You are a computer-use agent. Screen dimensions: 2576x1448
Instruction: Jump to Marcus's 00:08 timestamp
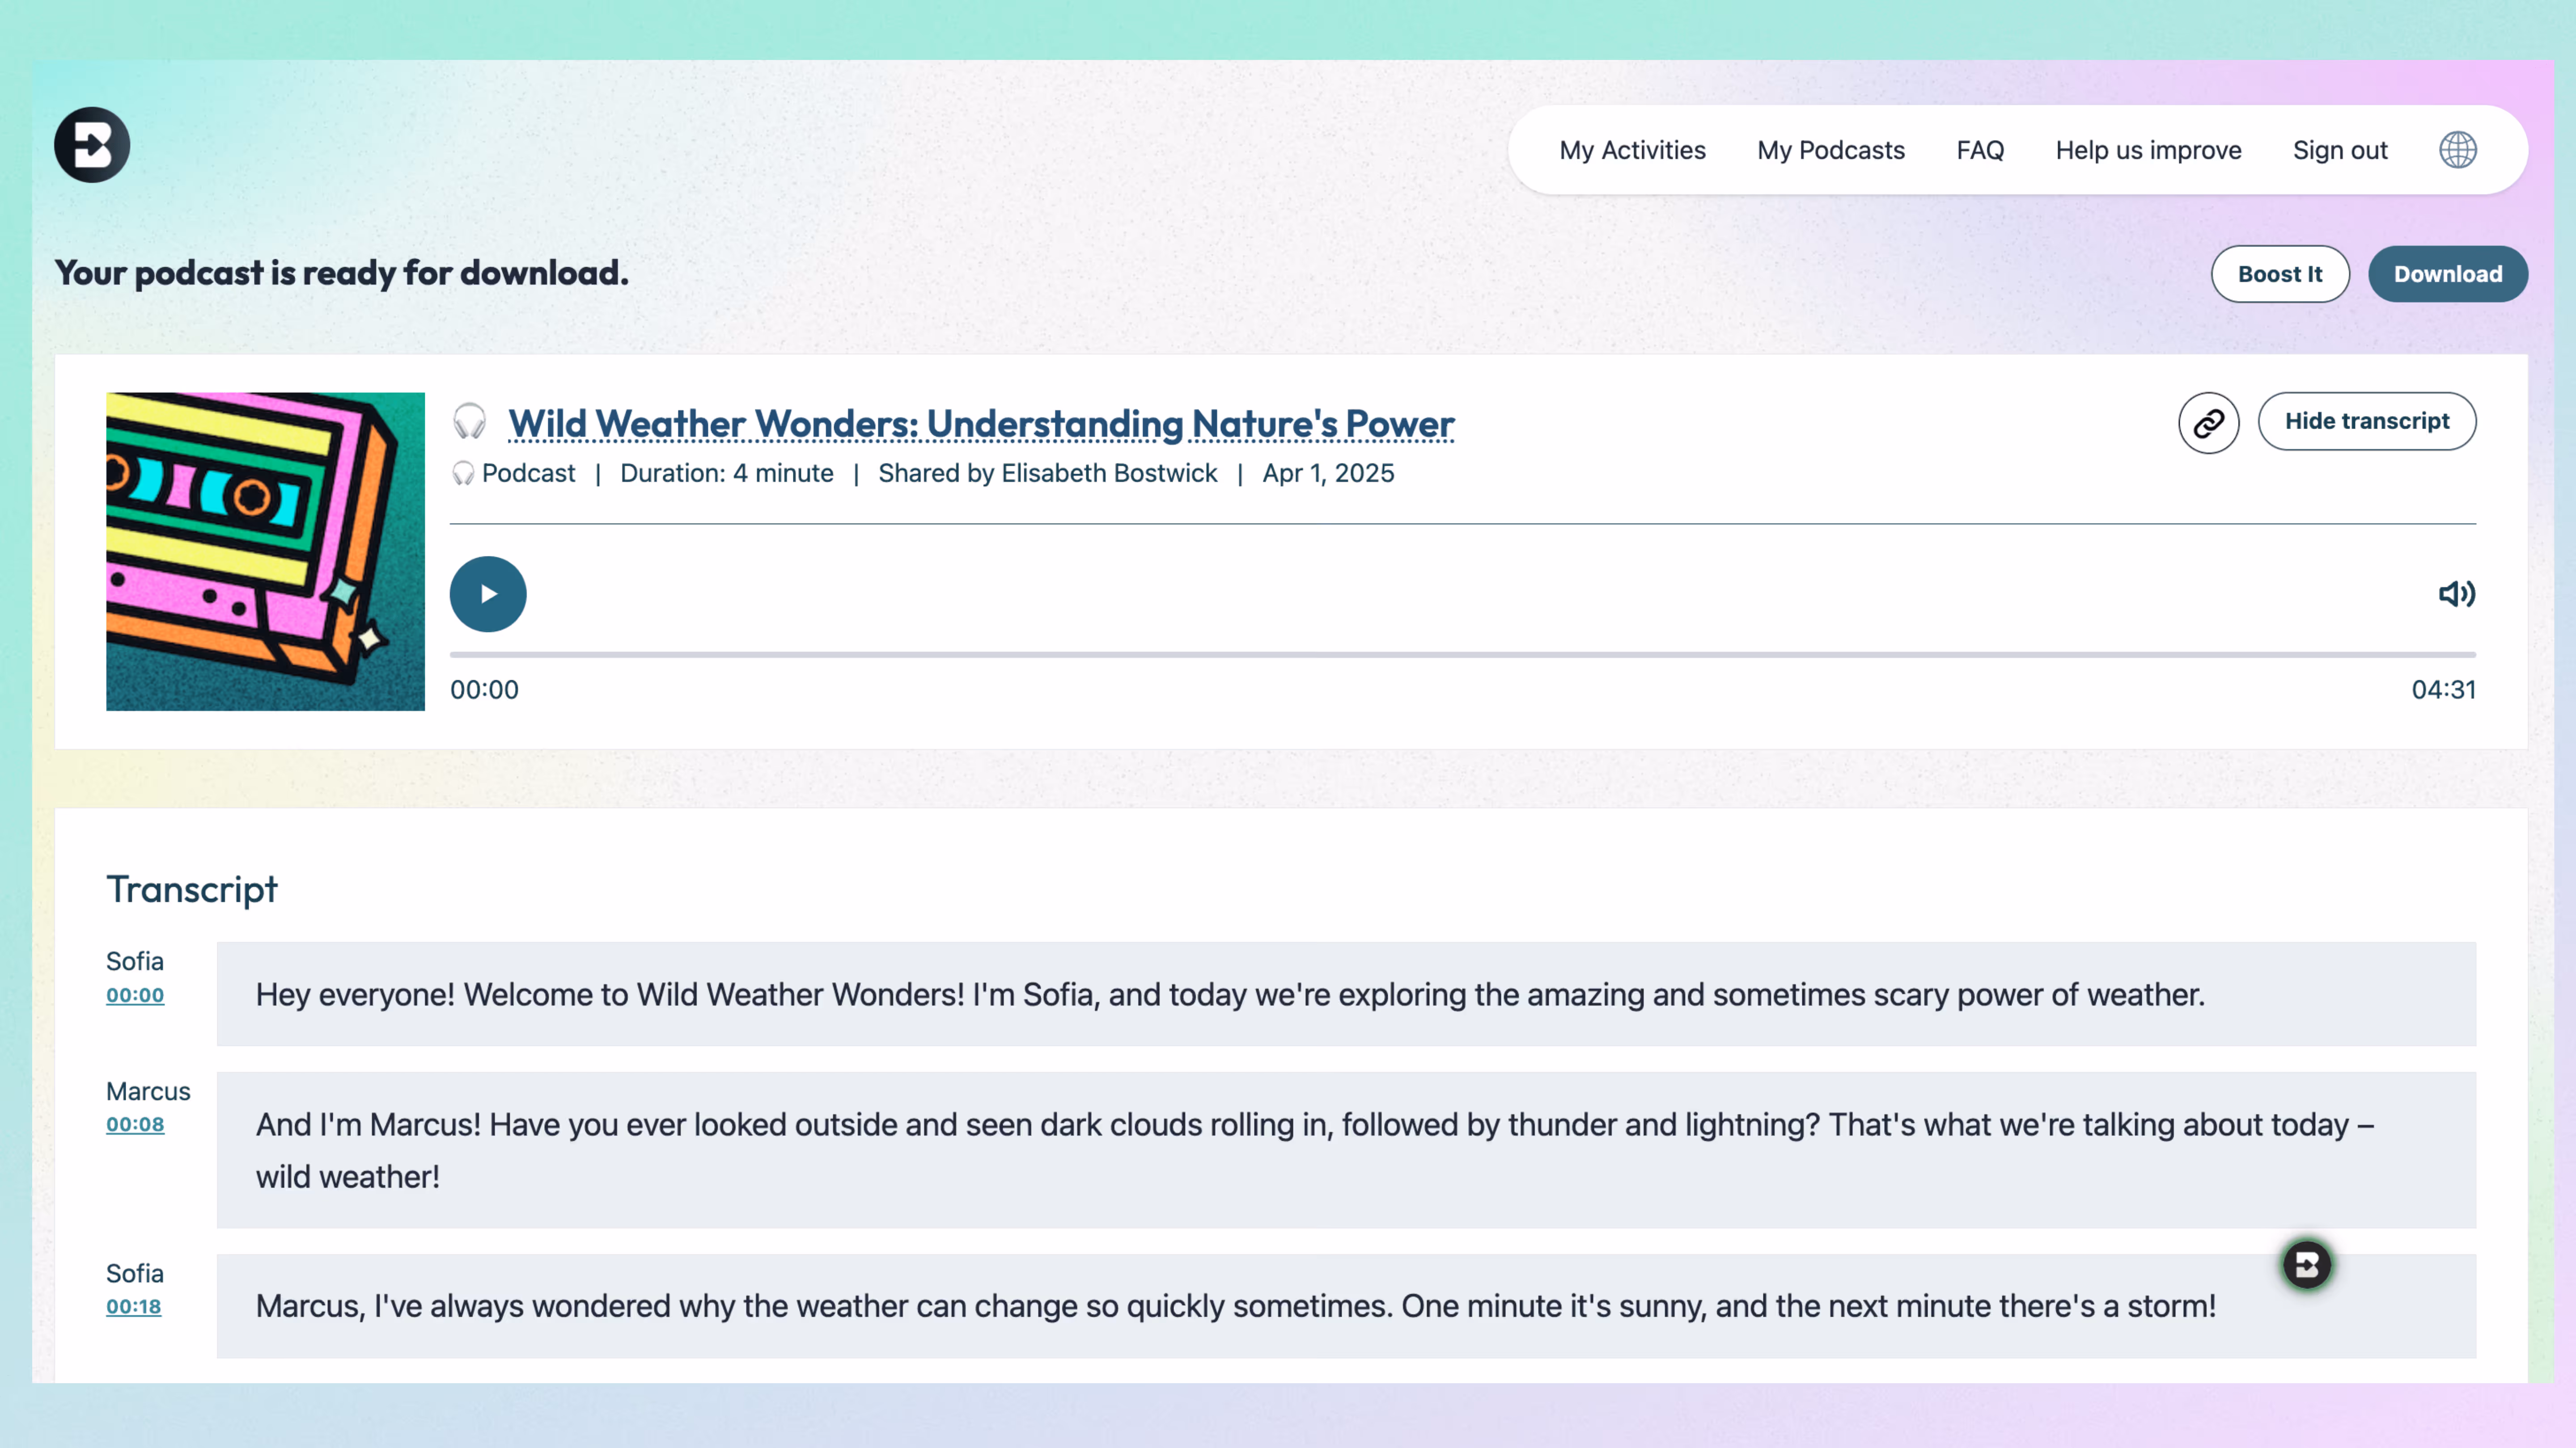click(x=135, y=1124)
